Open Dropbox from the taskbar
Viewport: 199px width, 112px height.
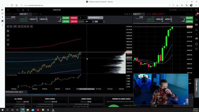pyautogui.click(x=43, y=110)
